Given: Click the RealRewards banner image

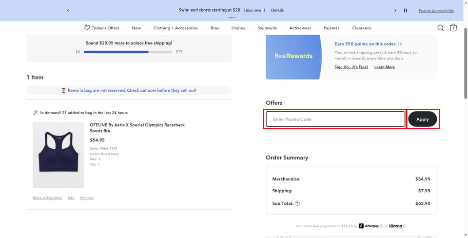Looking at the screenshot, I should point(293,57).
